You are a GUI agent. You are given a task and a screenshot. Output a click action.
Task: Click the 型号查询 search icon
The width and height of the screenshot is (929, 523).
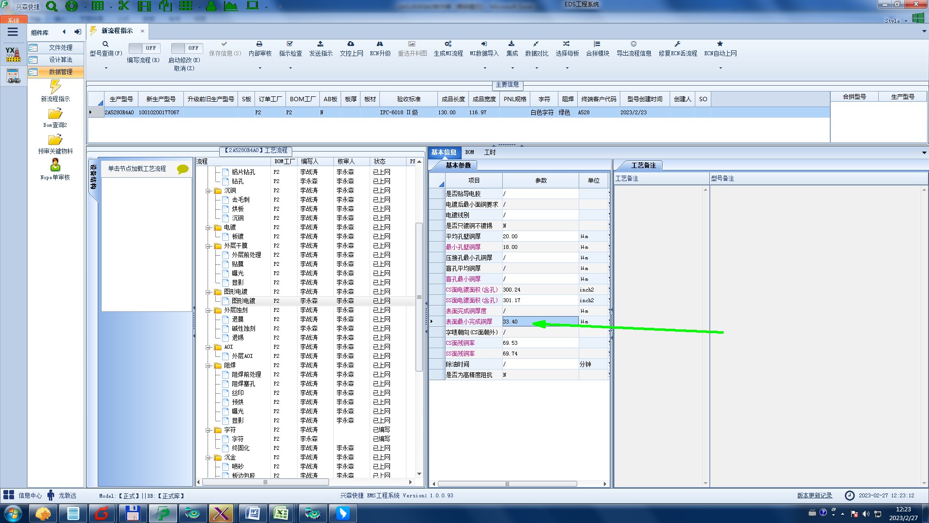pos(105,44)
